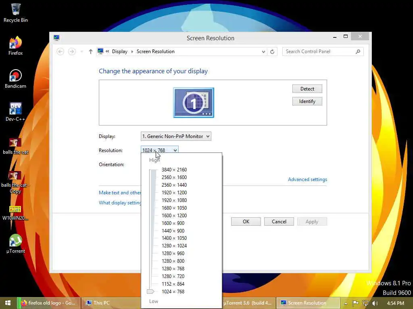413x309 pixels.
Task: Go up one level with Up arrow
Action: [x=91, y=51]
